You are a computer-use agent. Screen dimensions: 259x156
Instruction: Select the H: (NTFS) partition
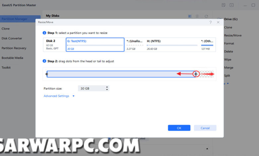coord(172,45)
